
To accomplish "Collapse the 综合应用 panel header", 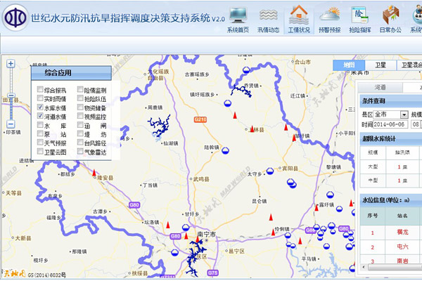I will (70, 72).
